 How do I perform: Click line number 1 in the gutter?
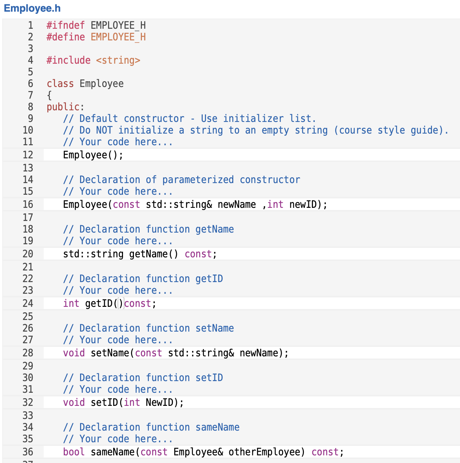[30, 25]
